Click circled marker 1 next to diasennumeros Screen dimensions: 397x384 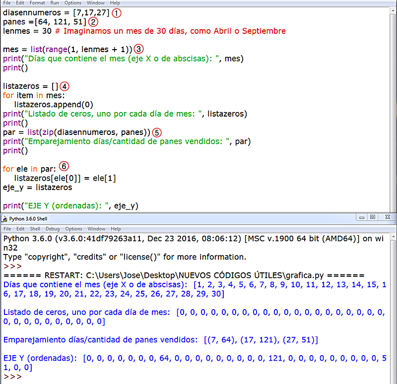pos(116,13)
